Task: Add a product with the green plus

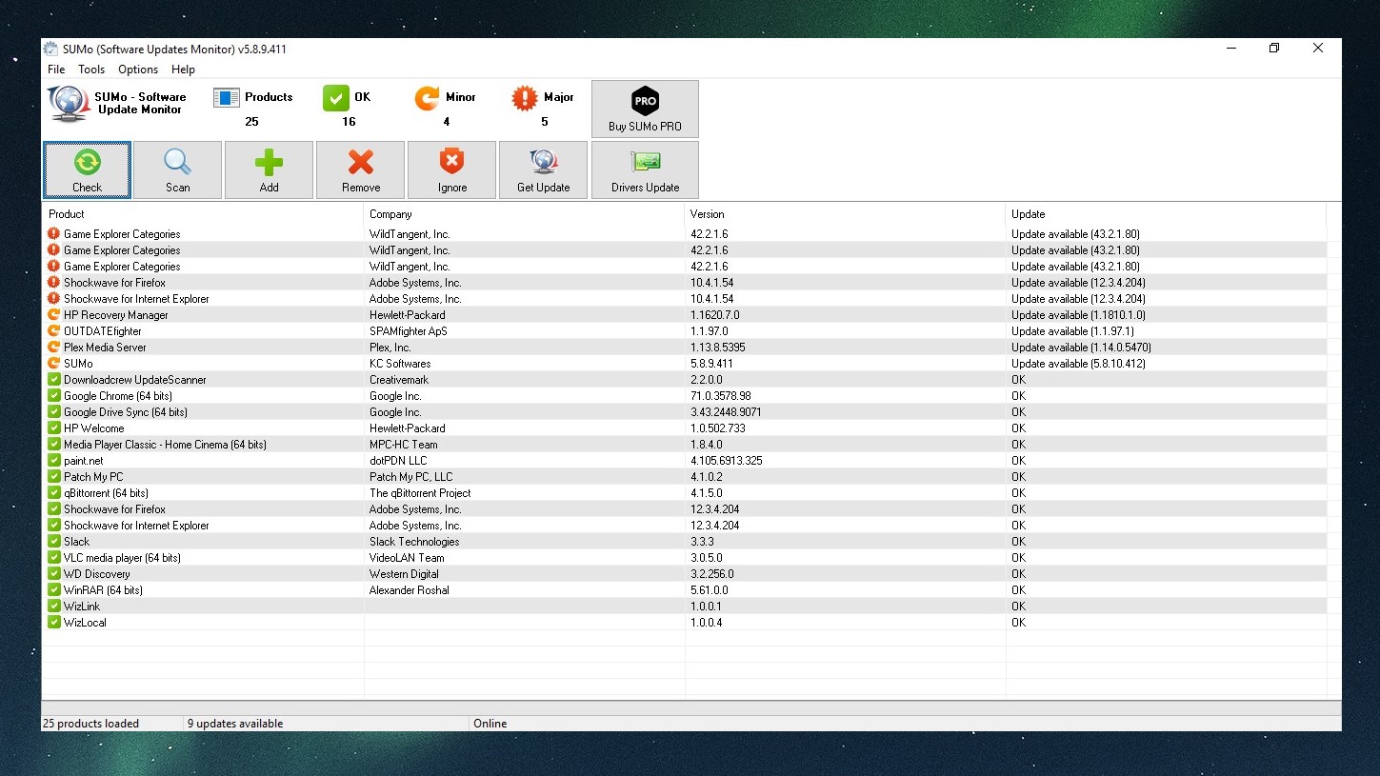Action: pos(270,169)
